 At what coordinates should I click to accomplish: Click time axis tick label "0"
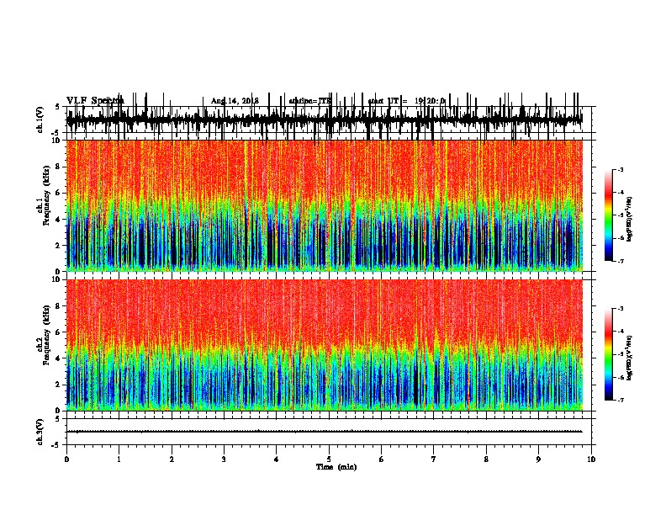tap(66, 459)
